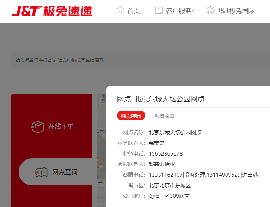Click the waybill number search input field
This screenshot has width=270, height=207.
141,60
